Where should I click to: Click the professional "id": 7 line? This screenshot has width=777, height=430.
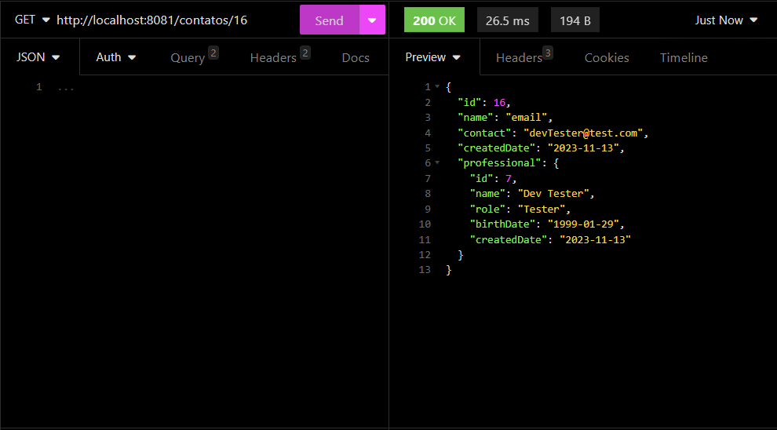coord(493,178)
